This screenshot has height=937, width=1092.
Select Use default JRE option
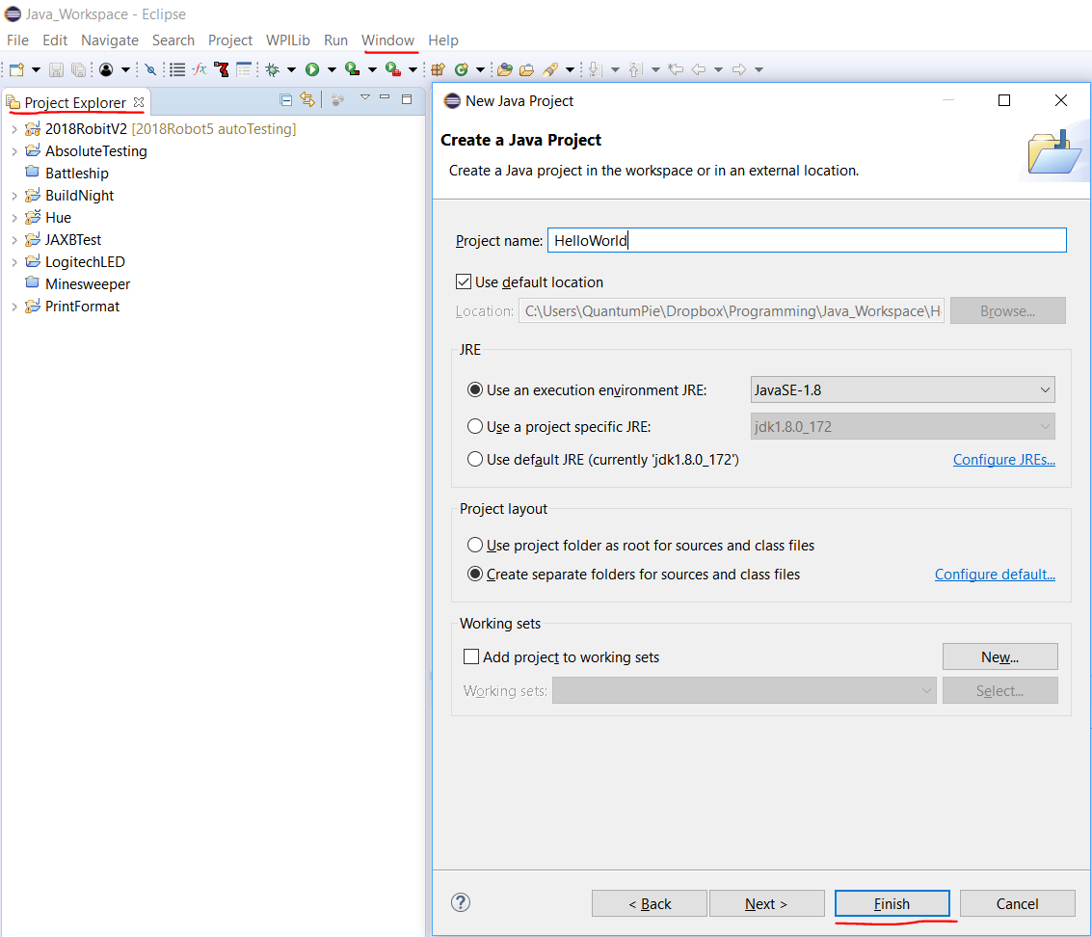click(475, 459)
